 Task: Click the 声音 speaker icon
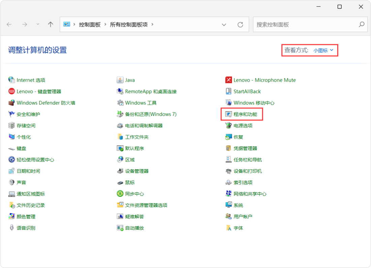click(x=11, y=182)
